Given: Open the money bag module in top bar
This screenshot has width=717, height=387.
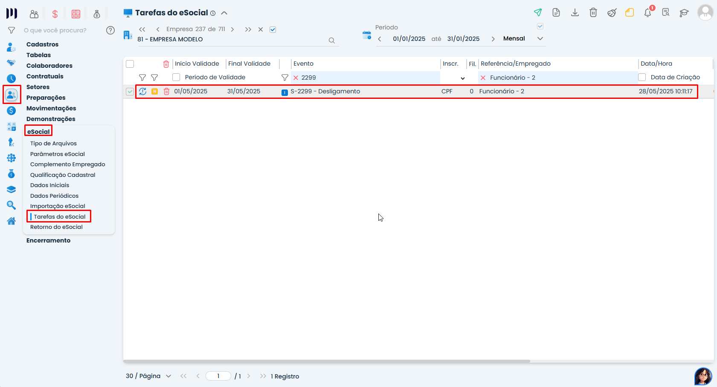Looking at the screenshot, I should (97, 14).
